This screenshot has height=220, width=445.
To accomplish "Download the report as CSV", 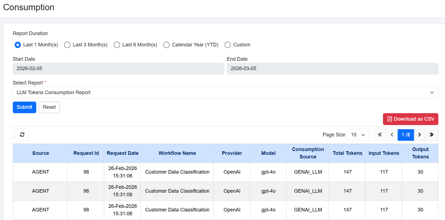I will point(410,119).
